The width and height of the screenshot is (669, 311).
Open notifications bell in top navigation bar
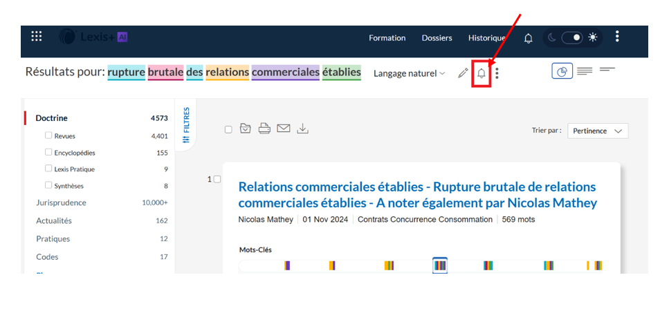coord(528,38)
